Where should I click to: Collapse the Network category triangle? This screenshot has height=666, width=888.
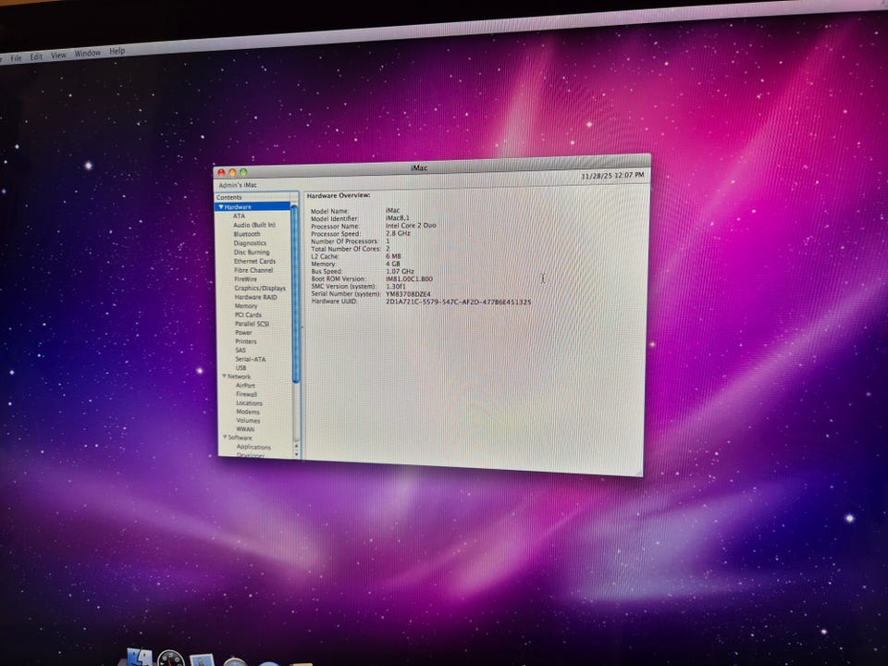coord(224,376)
